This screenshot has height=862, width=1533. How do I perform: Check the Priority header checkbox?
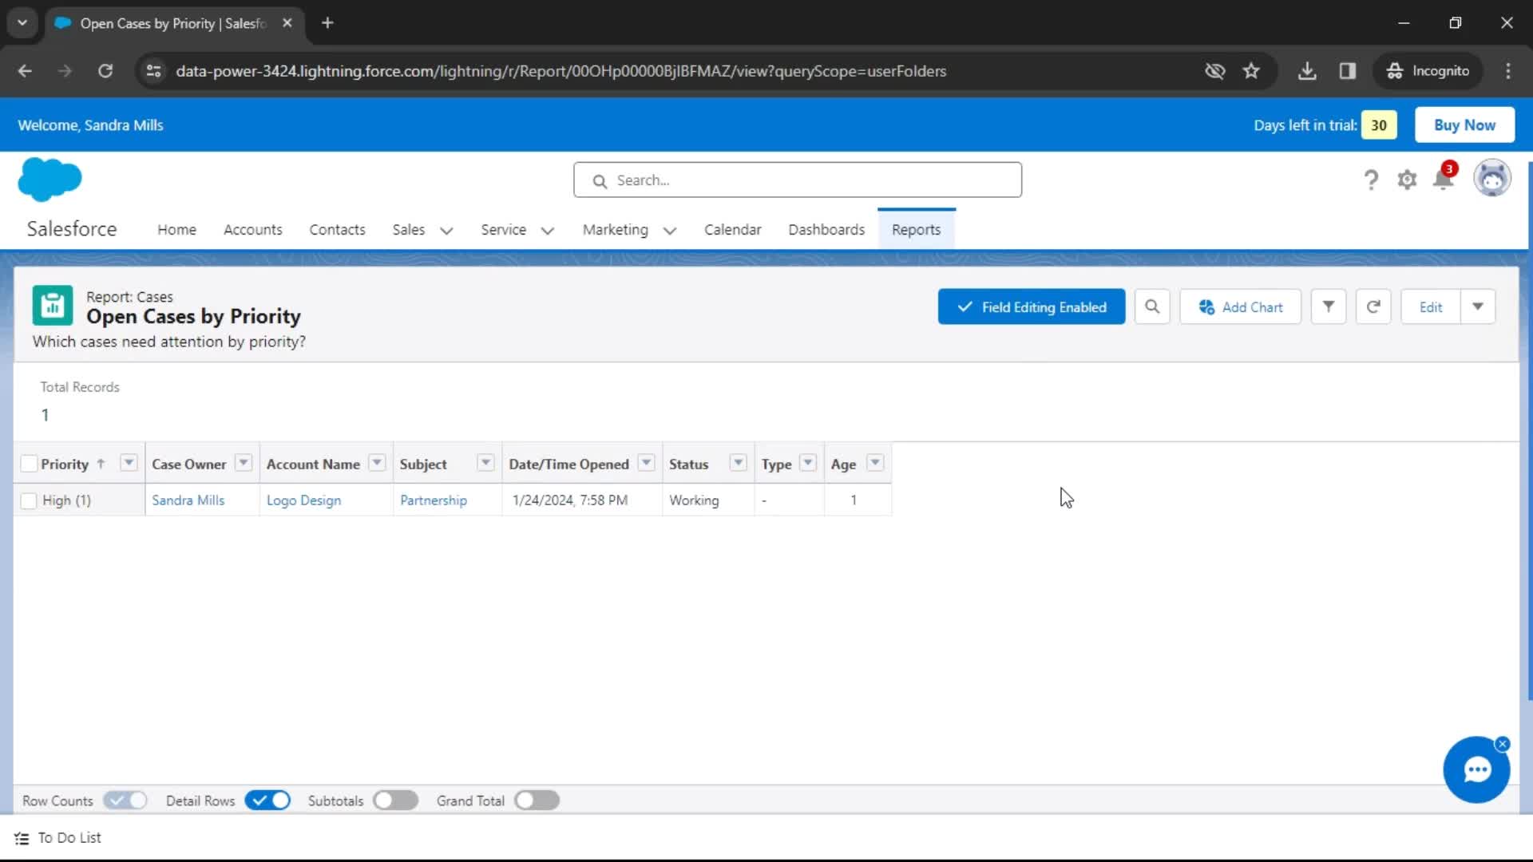(x=30, y=464)
